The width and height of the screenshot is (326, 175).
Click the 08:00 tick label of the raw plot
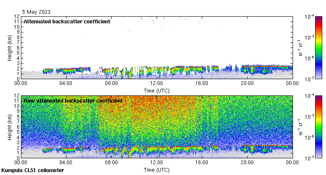pyautogui.click(x=111, y=162)
